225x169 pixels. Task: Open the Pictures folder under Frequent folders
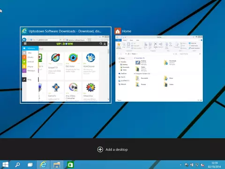click(x=141, y=84)
